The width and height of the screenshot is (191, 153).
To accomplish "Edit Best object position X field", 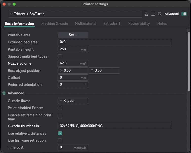I will point(73,70).
